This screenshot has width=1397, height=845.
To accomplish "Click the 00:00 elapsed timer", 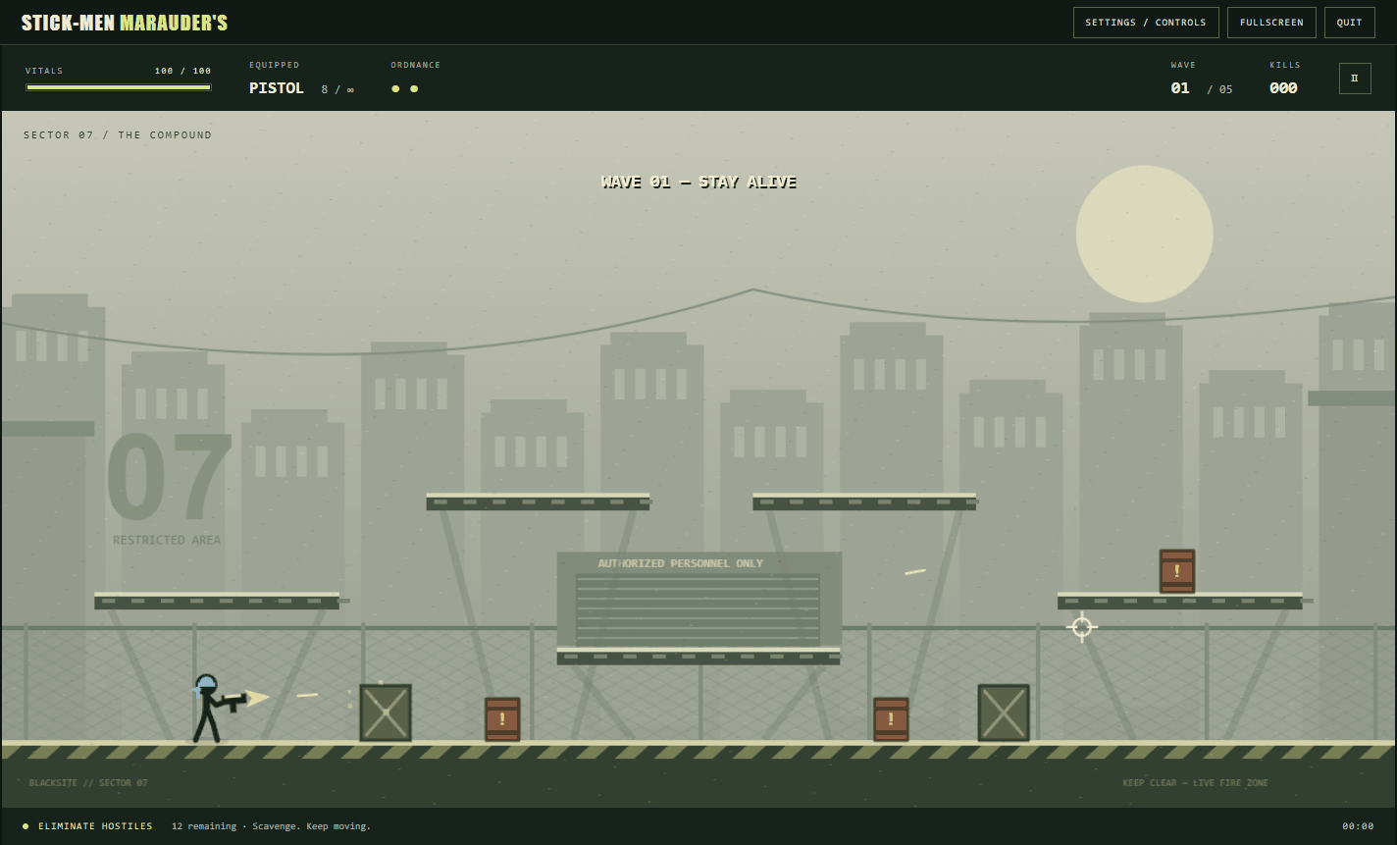I will tap(1358, 826).
